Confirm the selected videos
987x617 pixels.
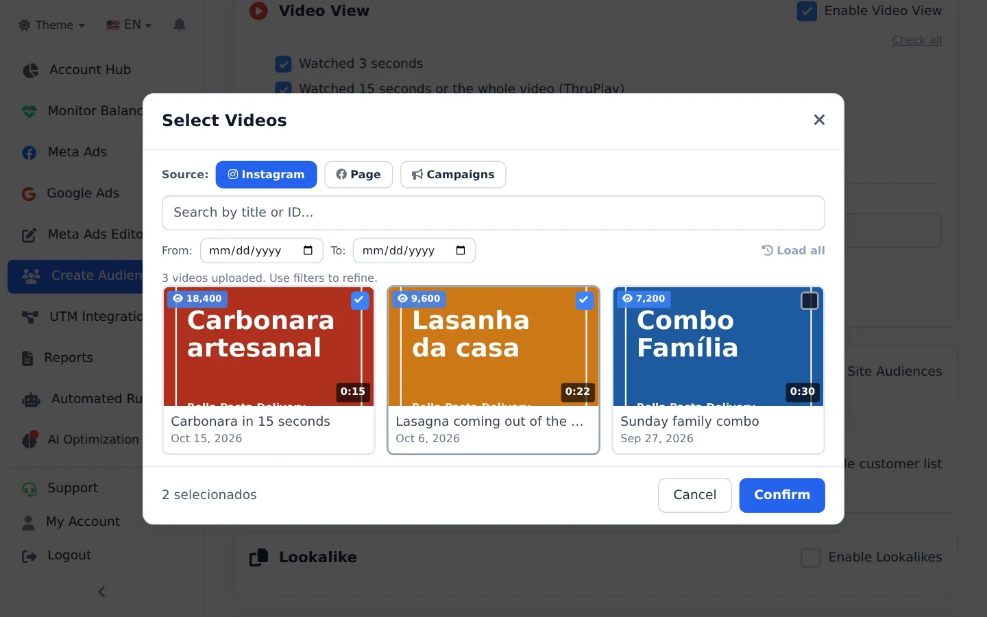pos(782,495)
